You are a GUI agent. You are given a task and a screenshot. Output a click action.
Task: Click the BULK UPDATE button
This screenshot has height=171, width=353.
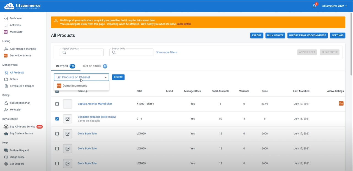[275, 36]
